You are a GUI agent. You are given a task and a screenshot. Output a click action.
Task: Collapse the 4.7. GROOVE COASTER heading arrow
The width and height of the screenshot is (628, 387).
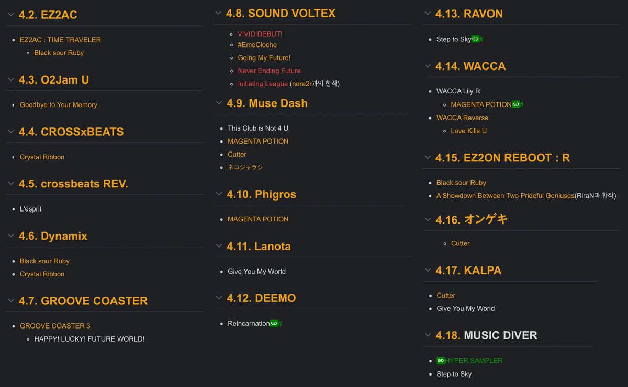coord(10,301)
